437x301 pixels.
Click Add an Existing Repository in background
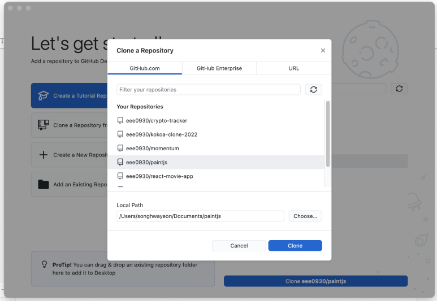coord(69,184)
